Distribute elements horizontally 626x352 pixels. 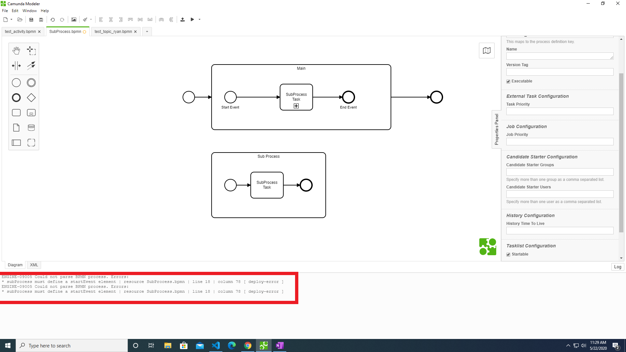tap(161, 20)
